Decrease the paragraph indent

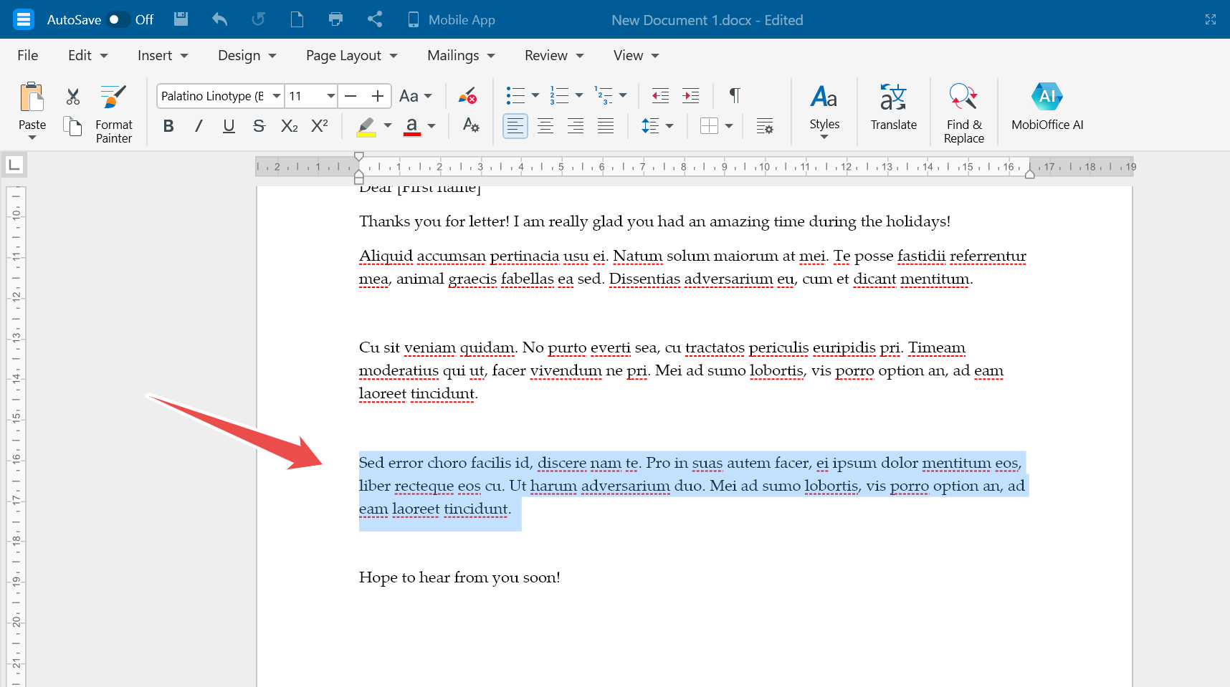[x=660, y=95]
